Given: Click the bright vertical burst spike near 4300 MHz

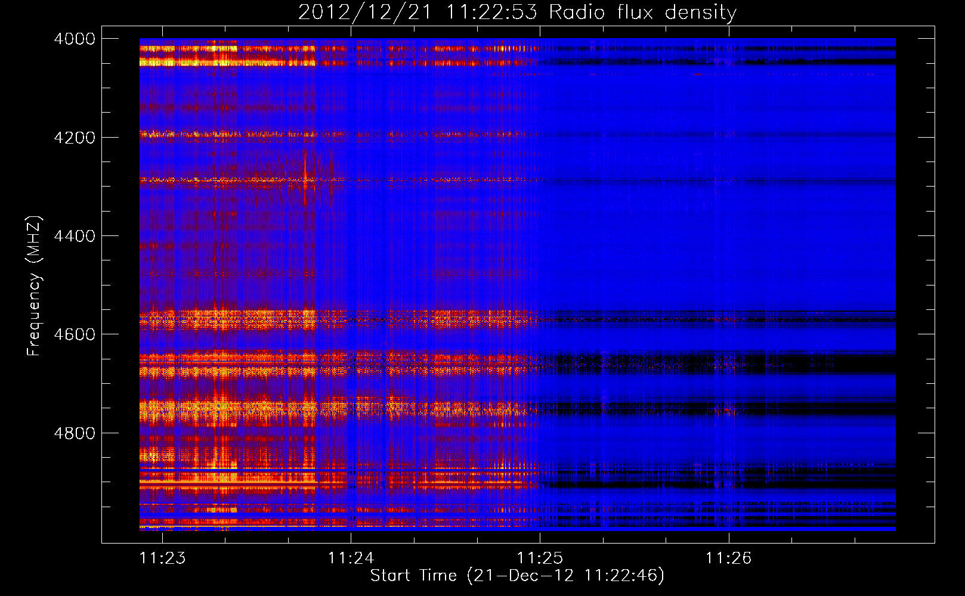Looking at the screenshot, I should pos(305,177).
